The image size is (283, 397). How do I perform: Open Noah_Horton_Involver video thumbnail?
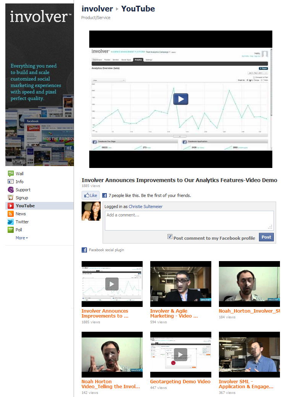(x=249, y=284)
